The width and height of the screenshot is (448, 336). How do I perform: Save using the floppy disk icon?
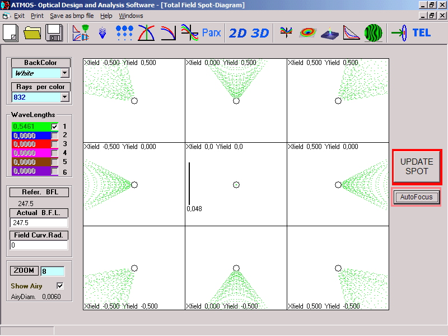[54, 33]
